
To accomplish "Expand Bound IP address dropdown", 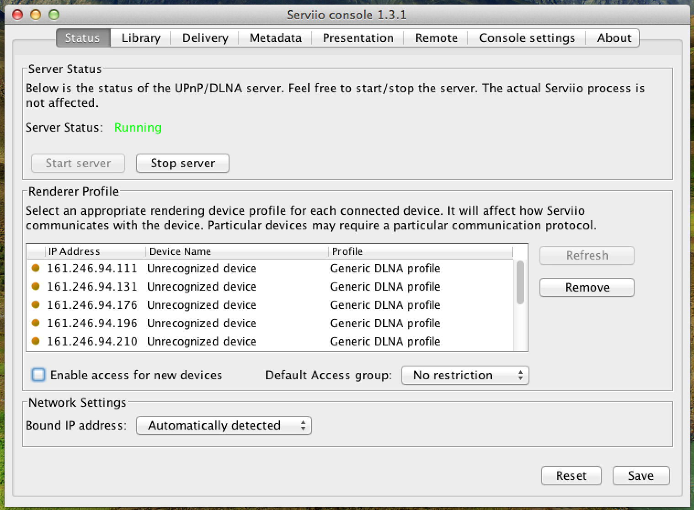I will (224, 425).
